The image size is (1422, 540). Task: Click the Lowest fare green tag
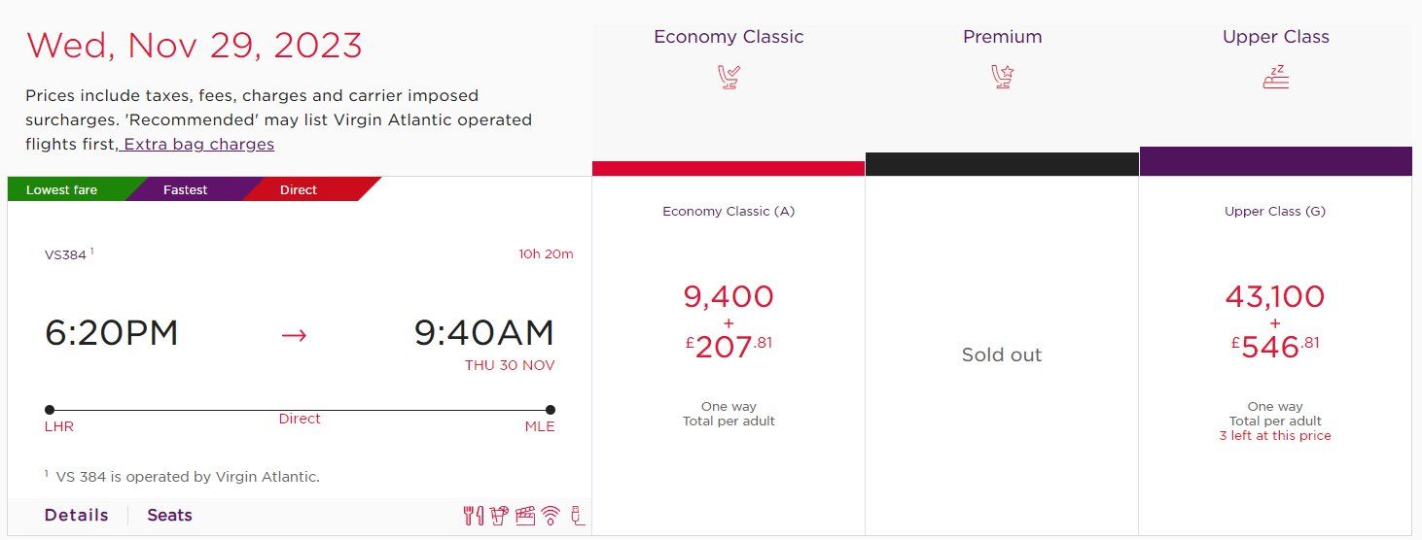tap(68, 189)
